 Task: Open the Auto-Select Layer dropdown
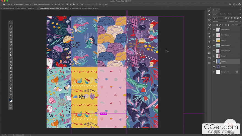pyautogui.click(x=28, y=4)
